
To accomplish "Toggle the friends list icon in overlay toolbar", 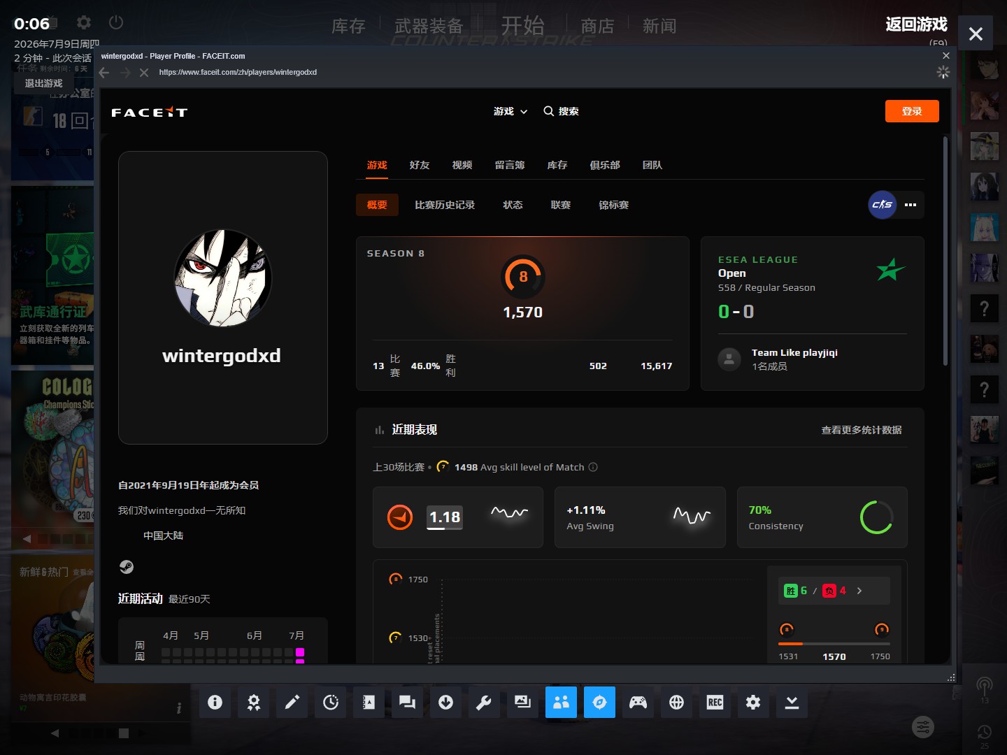I will 561,702.
